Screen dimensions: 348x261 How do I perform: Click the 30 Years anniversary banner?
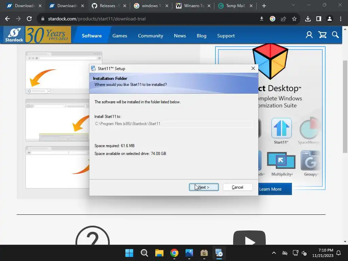click(48, 35)
